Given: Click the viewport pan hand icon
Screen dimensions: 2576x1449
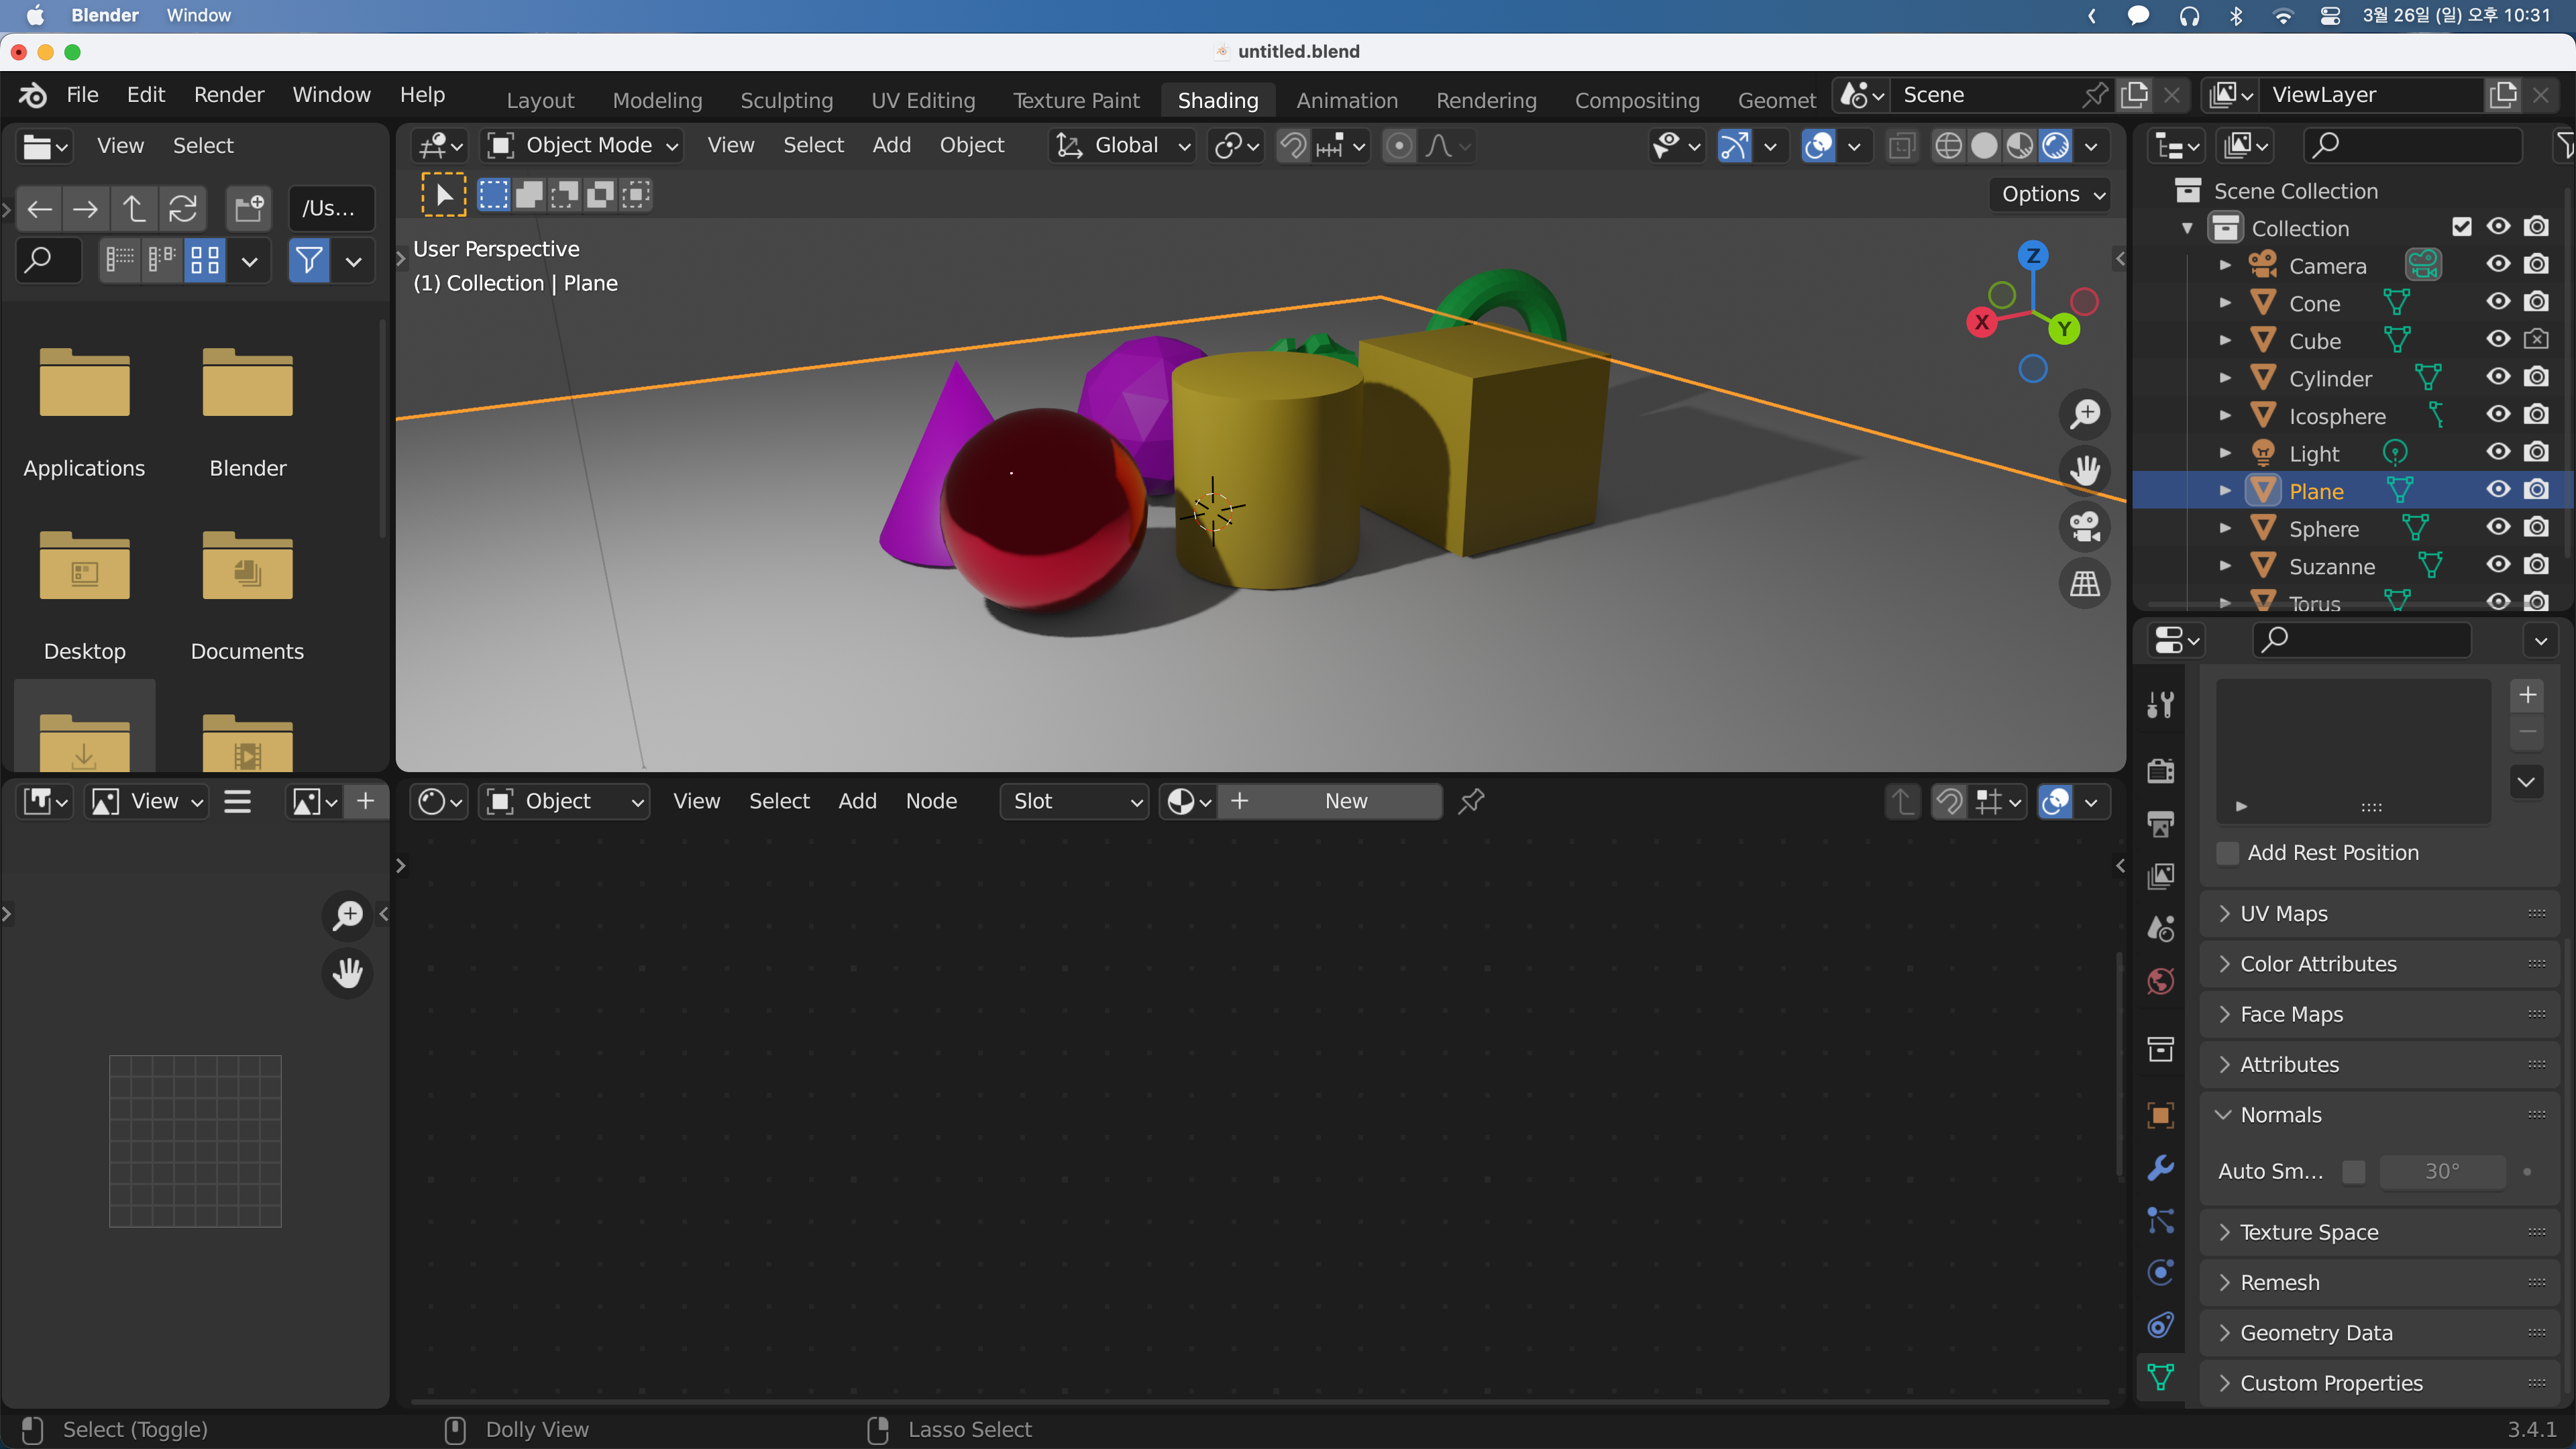Looking at the screenshot, I should (x=2085, y=470).
